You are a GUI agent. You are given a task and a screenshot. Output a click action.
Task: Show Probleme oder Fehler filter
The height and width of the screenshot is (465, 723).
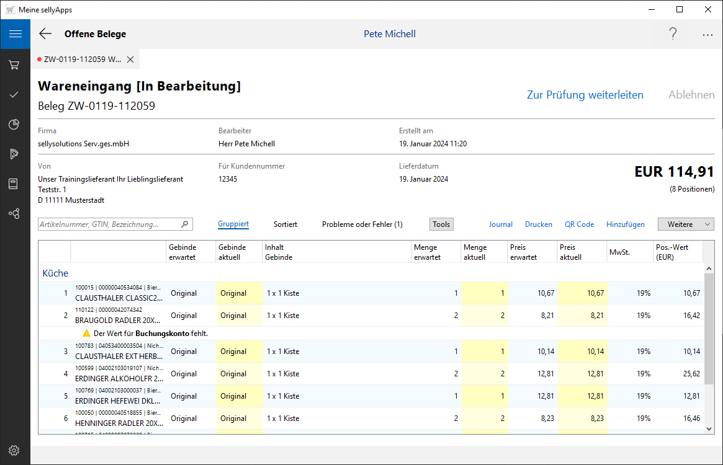pos(362,224)
